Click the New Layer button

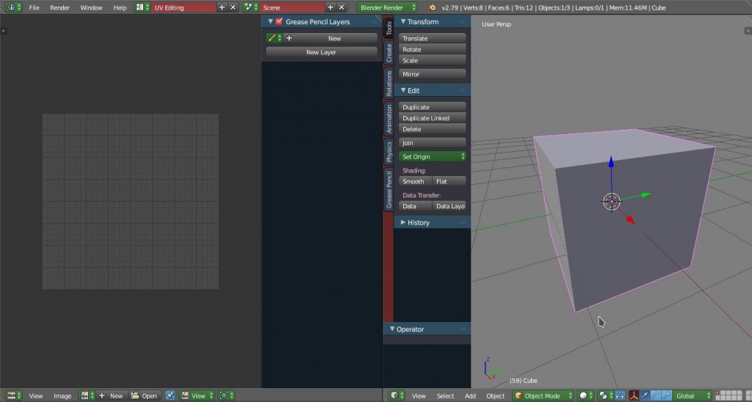pos(321,52)
